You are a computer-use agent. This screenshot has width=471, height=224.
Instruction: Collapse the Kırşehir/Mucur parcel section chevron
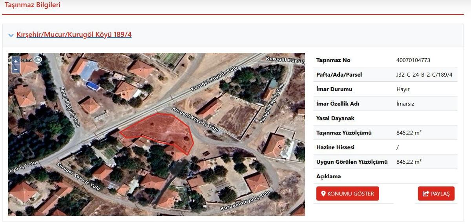click(x=11, y=35)
